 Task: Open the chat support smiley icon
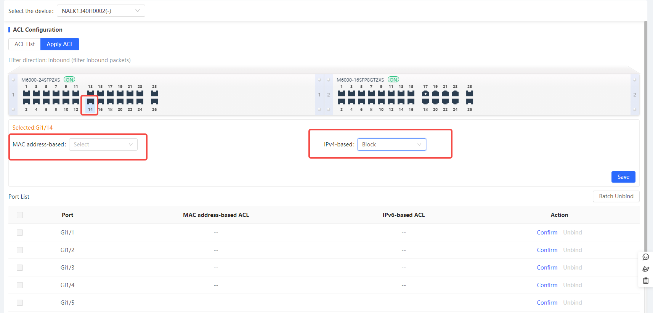[646, 257]
